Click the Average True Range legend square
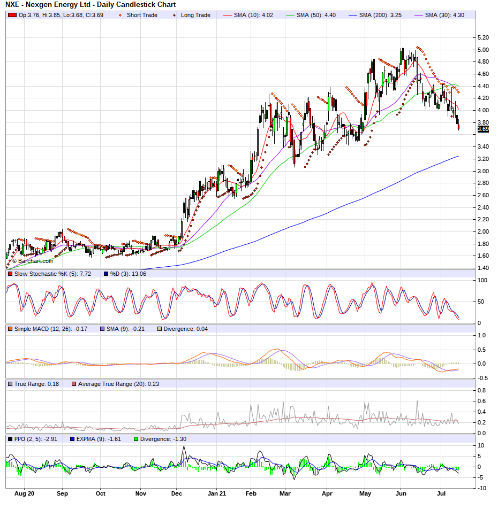 [x=74, y=384]
